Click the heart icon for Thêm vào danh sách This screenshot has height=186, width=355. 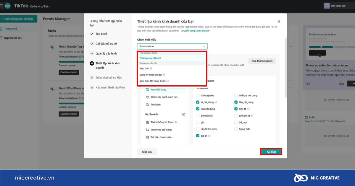click(x=147, y=97)
